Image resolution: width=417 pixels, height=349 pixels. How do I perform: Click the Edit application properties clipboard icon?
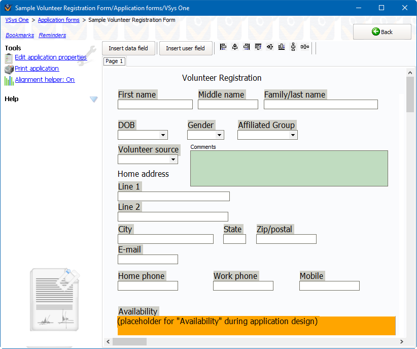click(x=8, y=58)
